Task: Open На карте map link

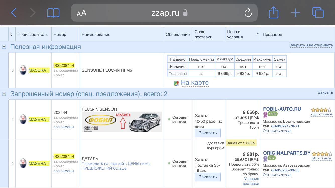Action: click(195, 83)
